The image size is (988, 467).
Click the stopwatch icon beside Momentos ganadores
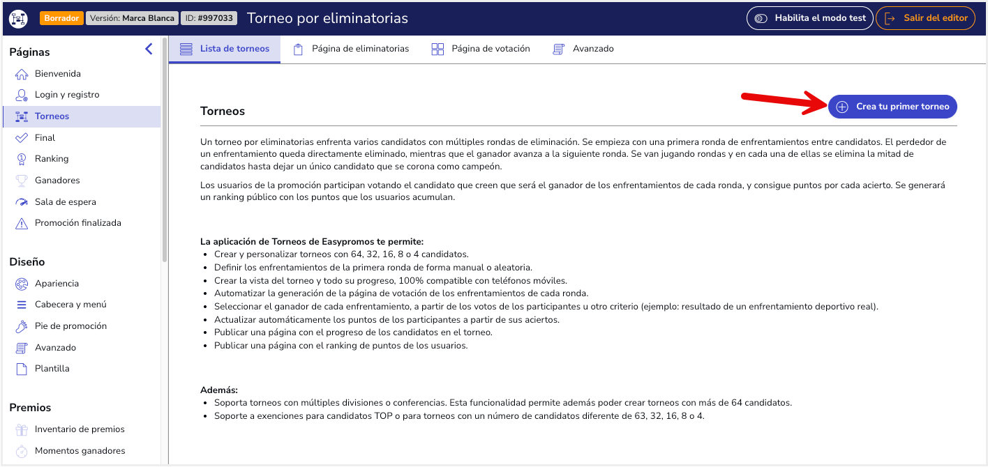pyautogui.click(x=22, y=451)
